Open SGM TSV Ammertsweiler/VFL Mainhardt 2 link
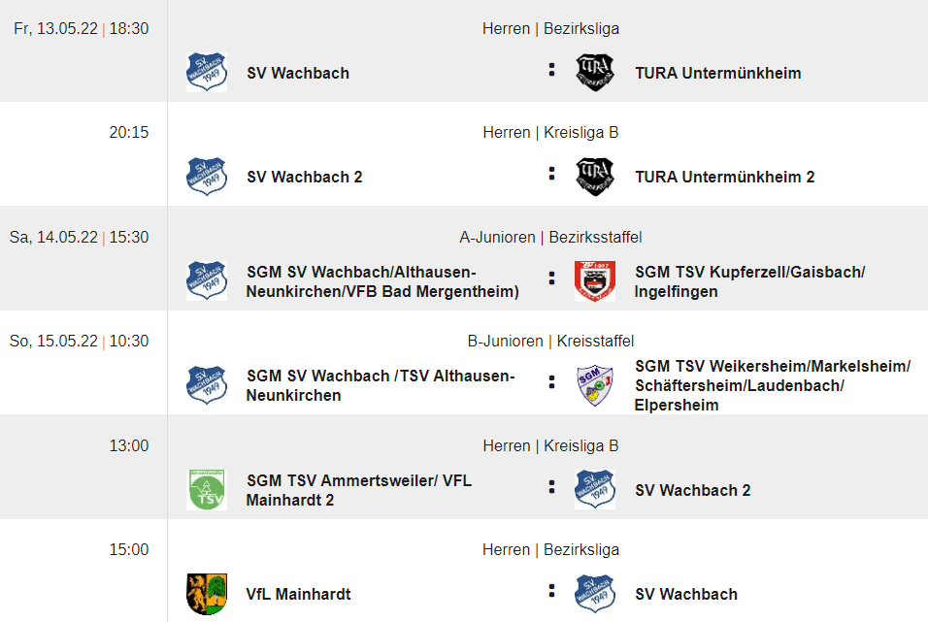This screenshot has width=928, height=622. tap(358, 490)
